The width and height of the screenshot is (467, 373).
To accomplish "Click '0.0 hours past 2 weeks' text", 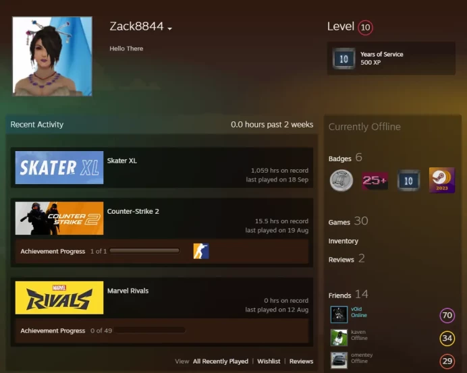I will (272, 124).
